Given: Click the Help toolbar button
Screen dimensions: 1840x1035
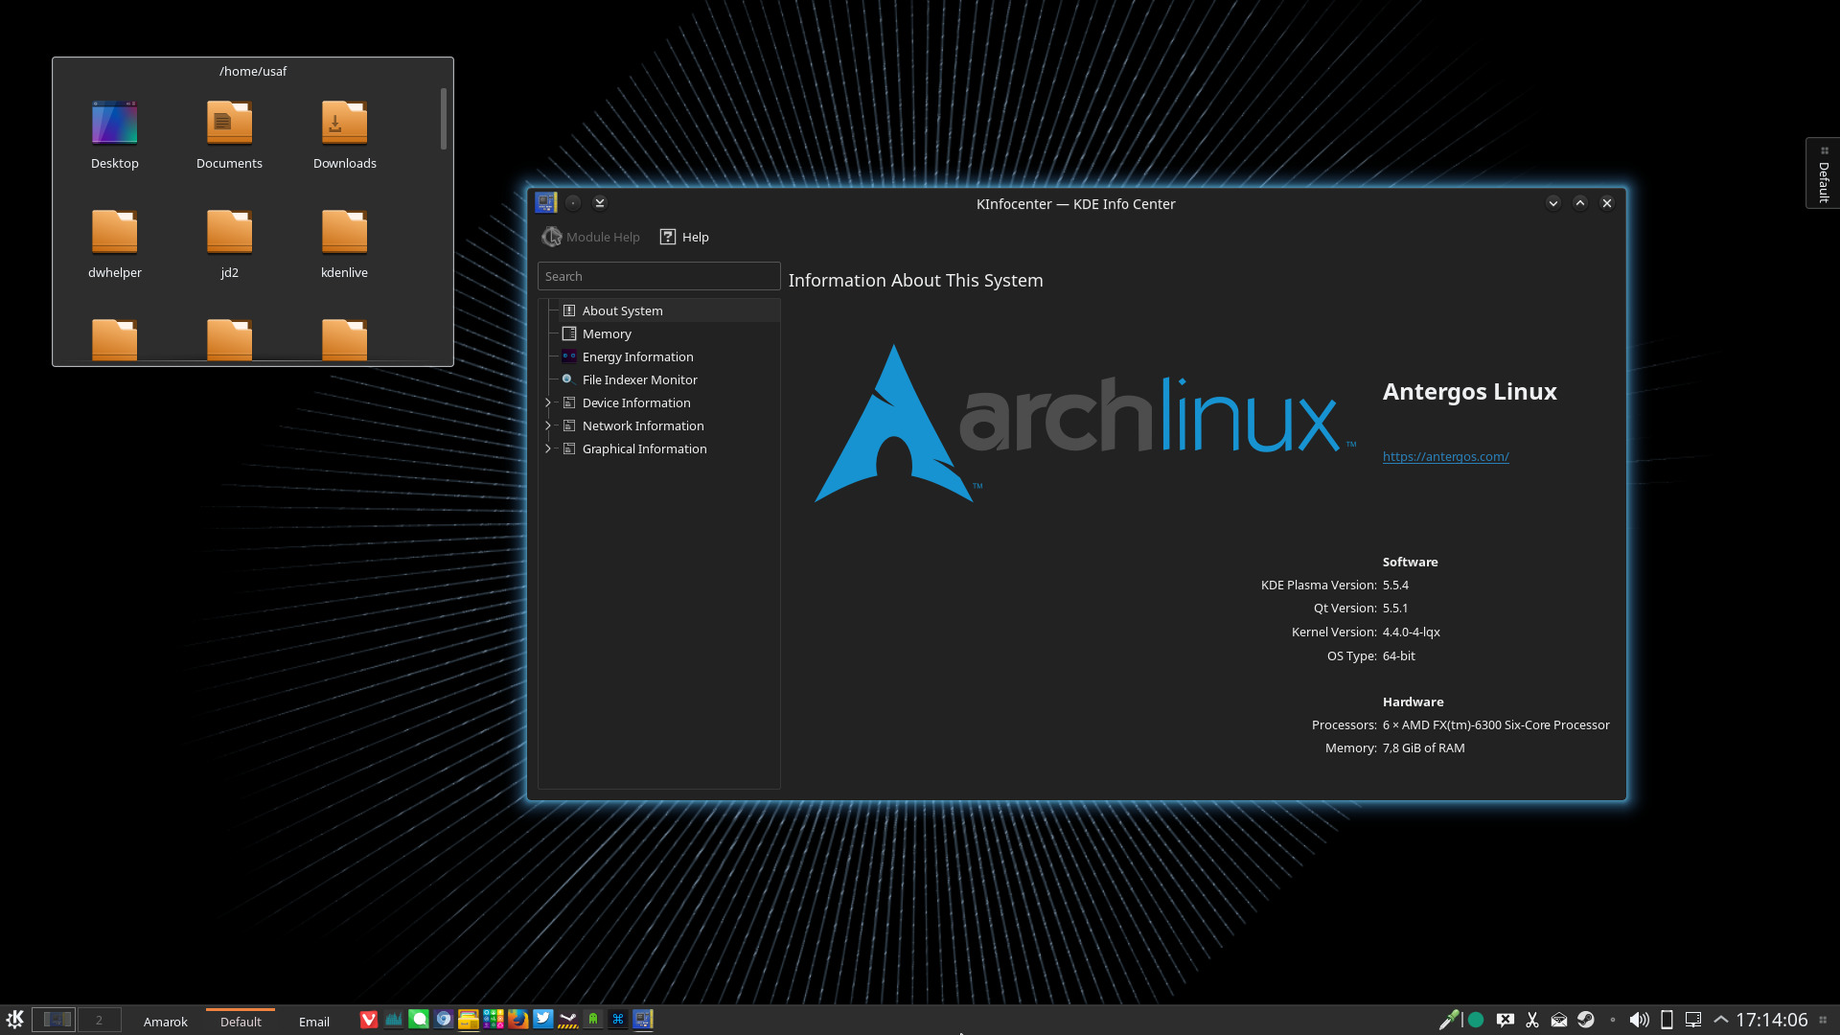Looking at the screenshot, I should click(684, 237).
